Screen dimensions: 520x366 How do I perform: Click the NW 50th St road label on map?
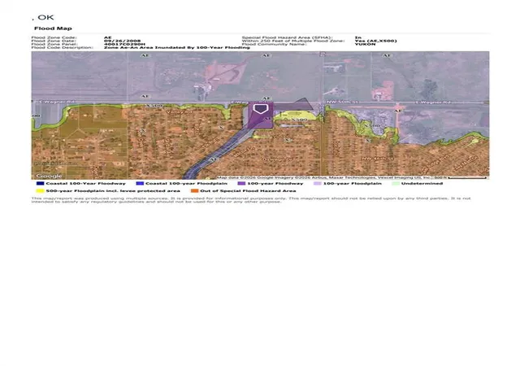pos(342,102)
